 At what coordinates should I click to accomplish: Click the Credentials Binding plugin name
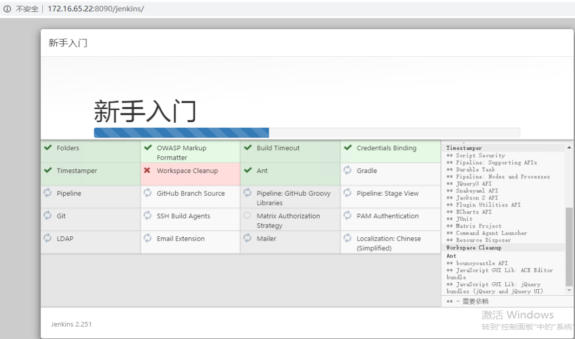click(x=387, y=148)
